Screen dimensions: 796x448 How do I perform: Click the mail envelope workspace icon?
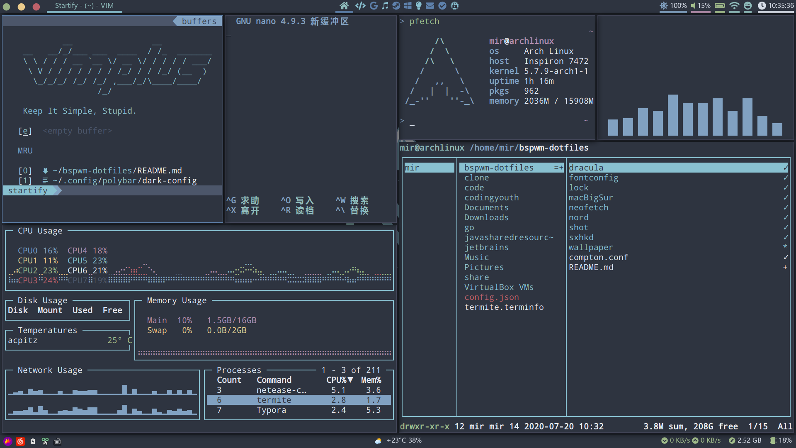(x=430, y=6)
